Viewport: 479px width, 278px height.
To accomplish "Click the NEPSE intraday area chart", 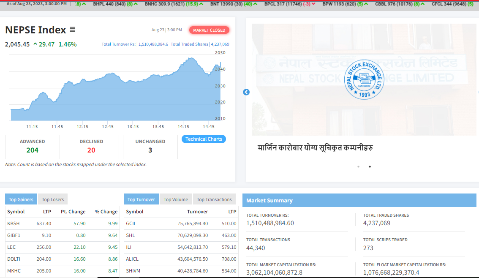I will 116,89.
